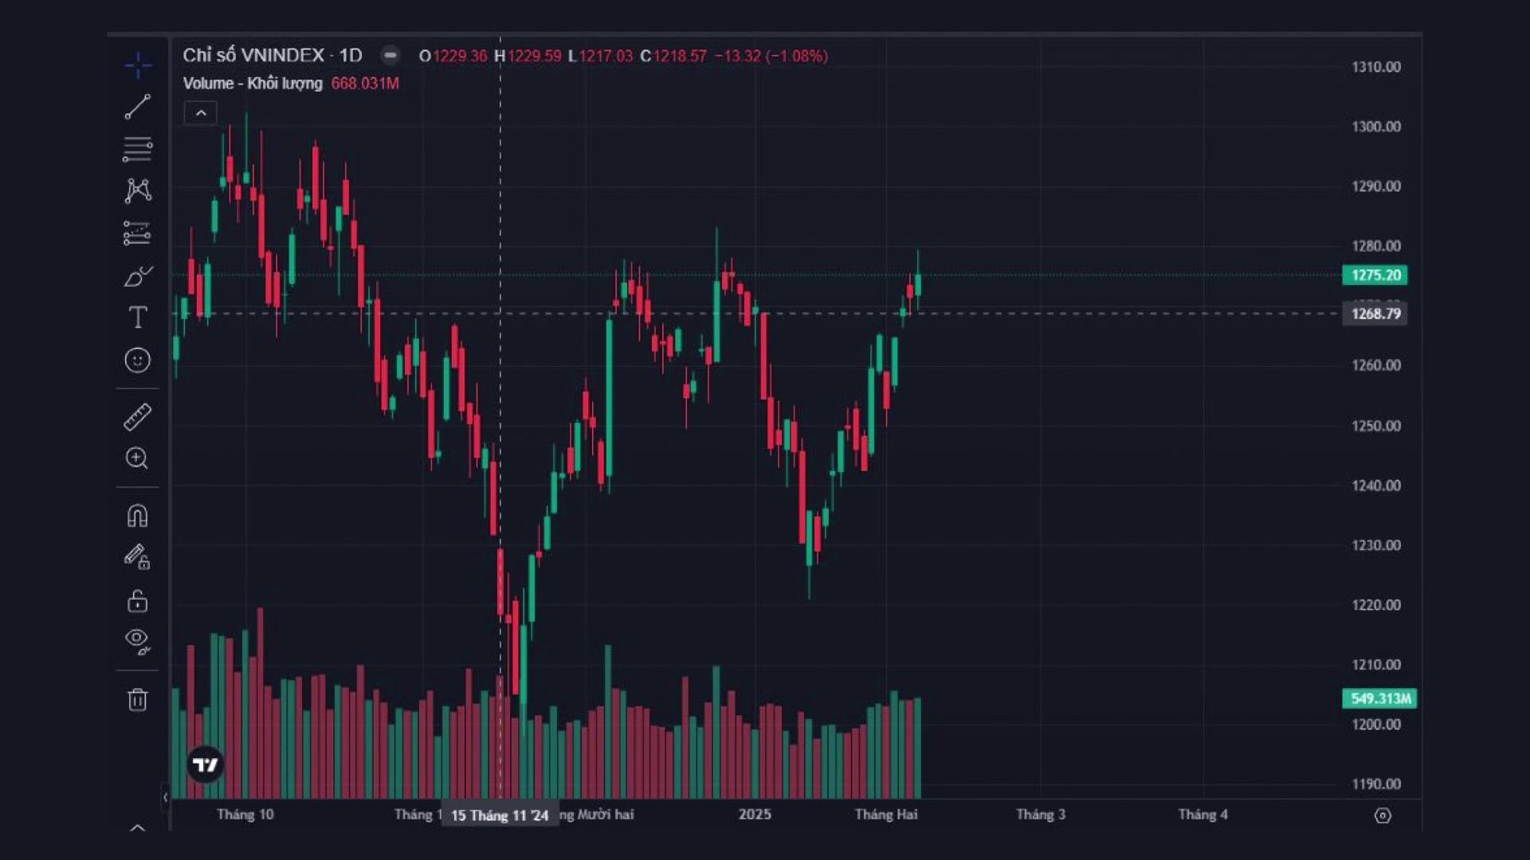Select the brush drawing tool
This screenshot has width=1530, height=860.
click(138, 276)
